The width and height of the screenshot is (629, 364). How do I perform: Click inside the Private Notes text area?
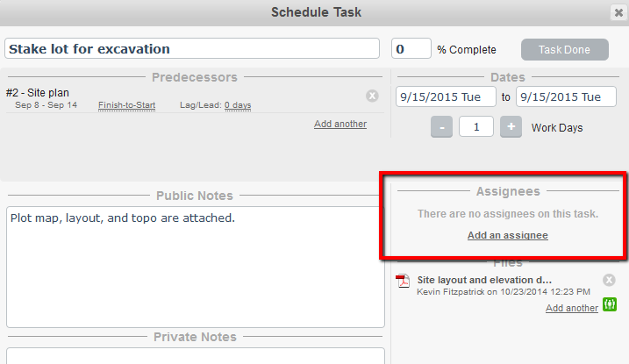tap(196, 356)
